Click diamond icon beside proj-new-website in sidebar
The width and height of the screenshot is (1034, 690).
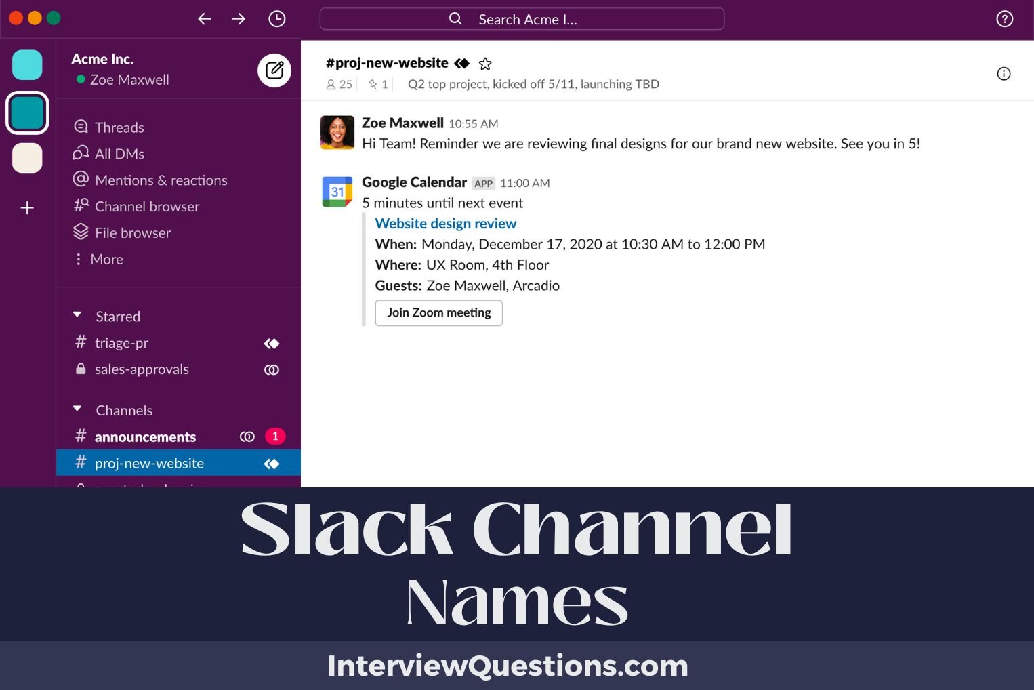click(x=272, y=464)
